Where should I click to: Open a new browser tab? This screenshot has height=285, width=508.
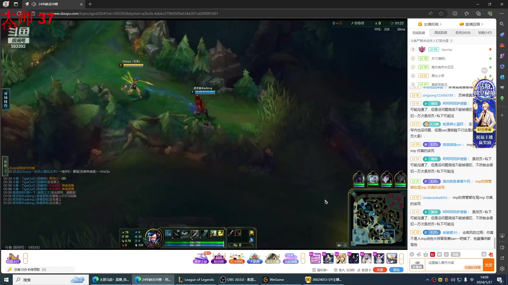click(x=90, y=4)
